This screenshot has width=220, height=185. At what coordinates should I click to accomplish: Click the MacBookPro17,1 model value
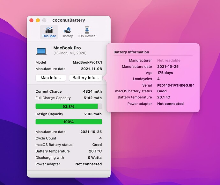click(x=87, y=63)
